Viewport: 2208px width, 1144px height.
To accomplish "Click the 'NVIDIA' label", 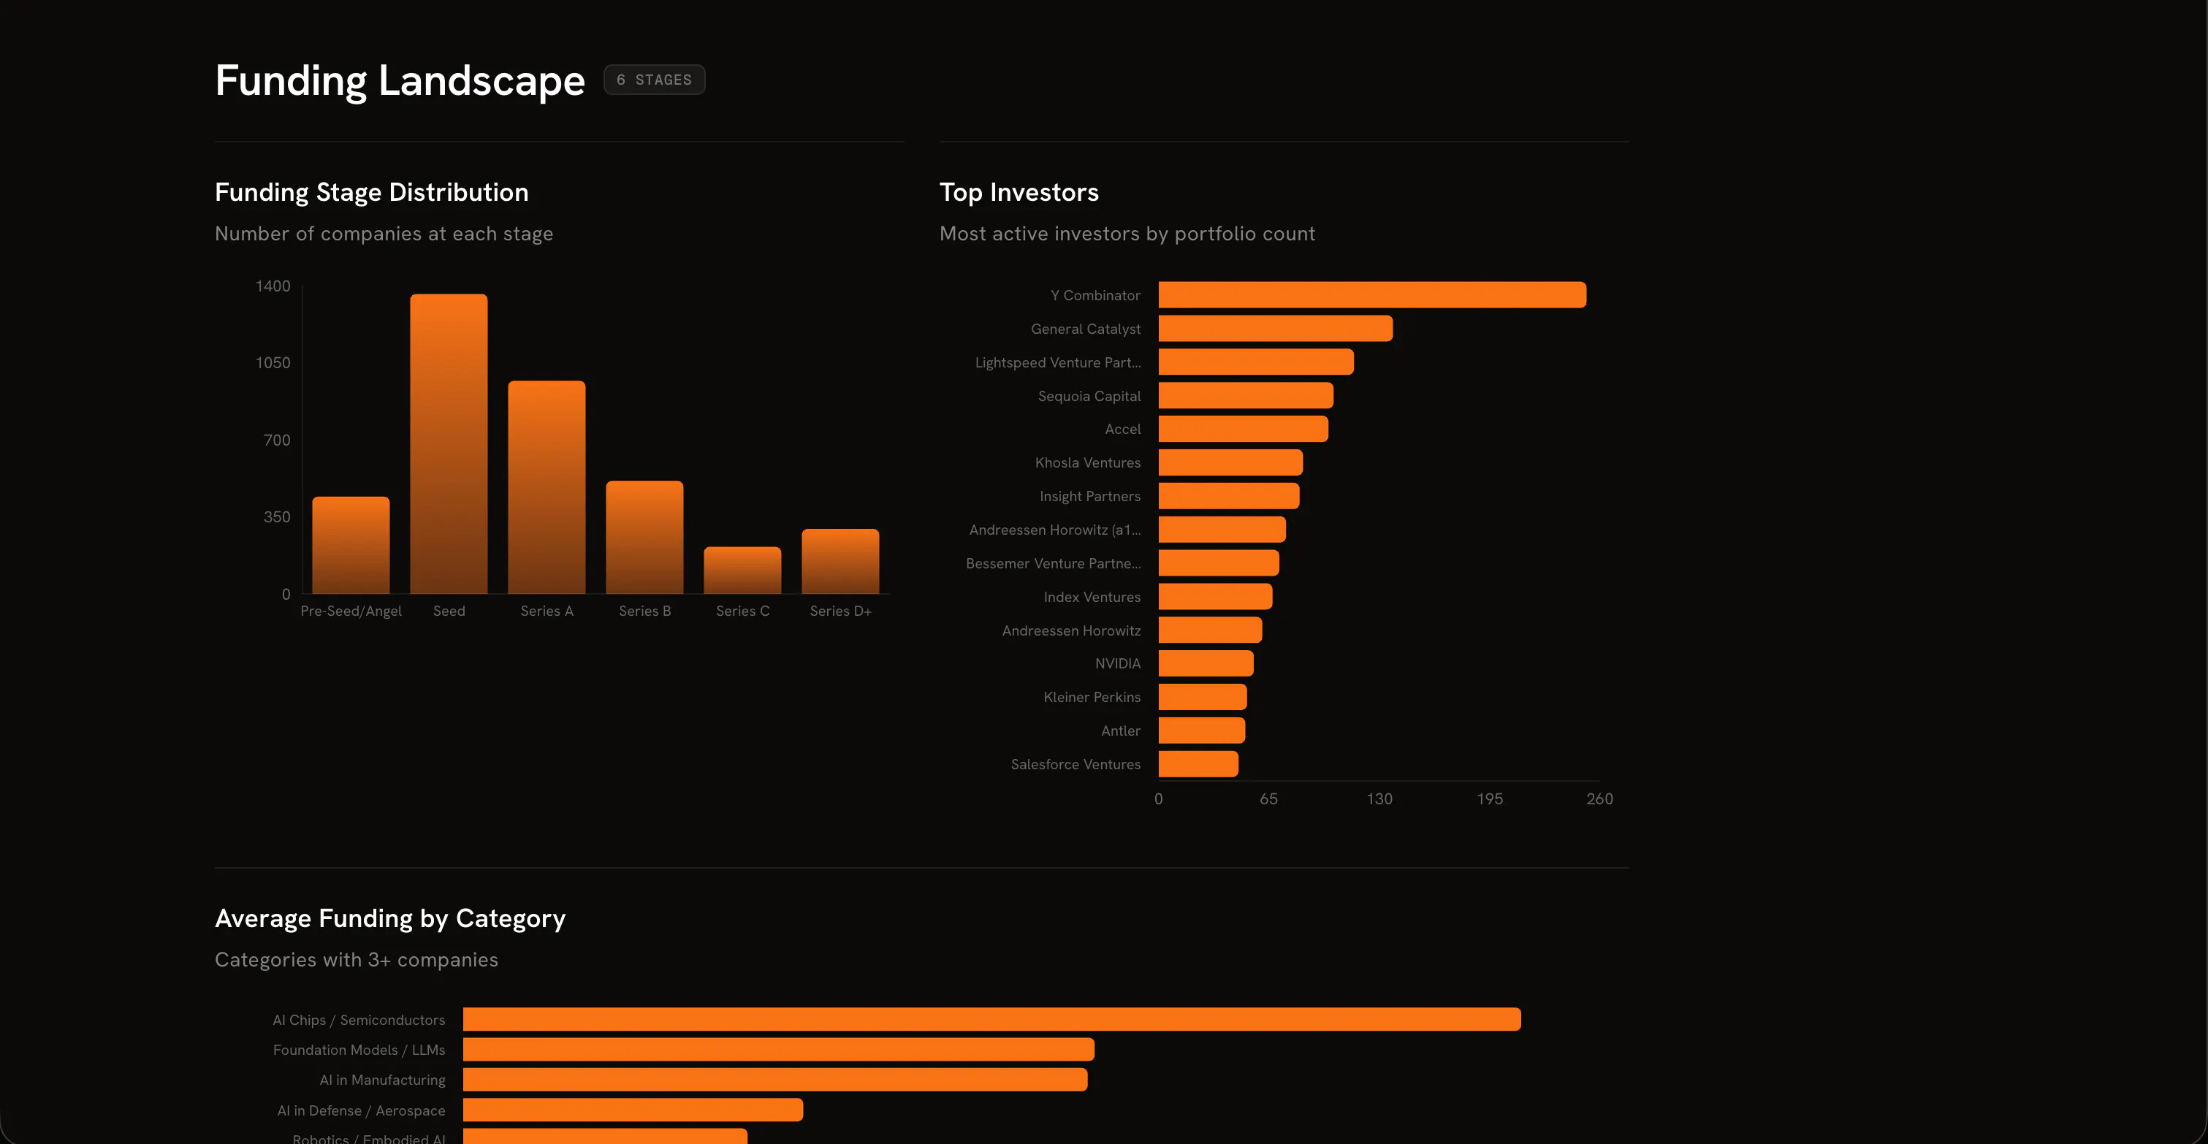I will (1117, 663).
